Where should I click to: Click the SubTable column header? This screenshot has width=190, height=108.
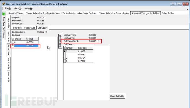pyautogui.click(x=85, y=48)
